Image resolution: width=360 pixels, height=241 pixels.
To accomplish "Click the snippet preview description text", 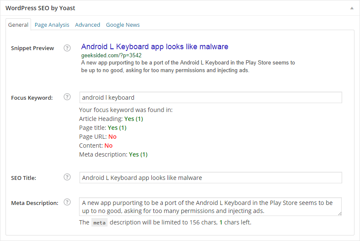I will (x=188, y=67).
